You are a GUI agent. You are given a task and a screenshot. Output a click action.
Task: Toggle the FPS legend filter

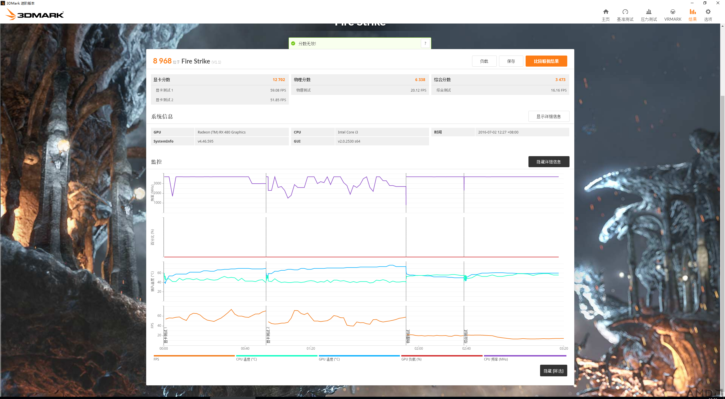coord(194,358)
